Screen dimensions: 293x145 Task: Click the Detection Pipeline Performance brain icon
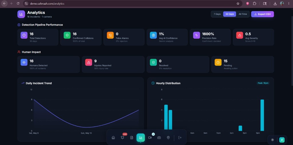[x=19, y=25]
